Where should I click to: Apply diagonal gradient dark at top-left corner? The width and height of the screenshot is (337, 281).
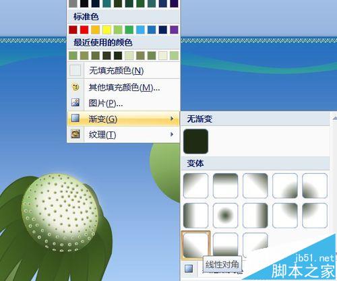(x=195, y=185)
